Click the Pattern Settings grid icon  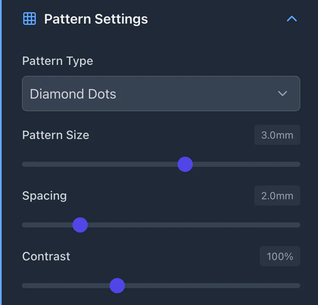coord(29,19)
